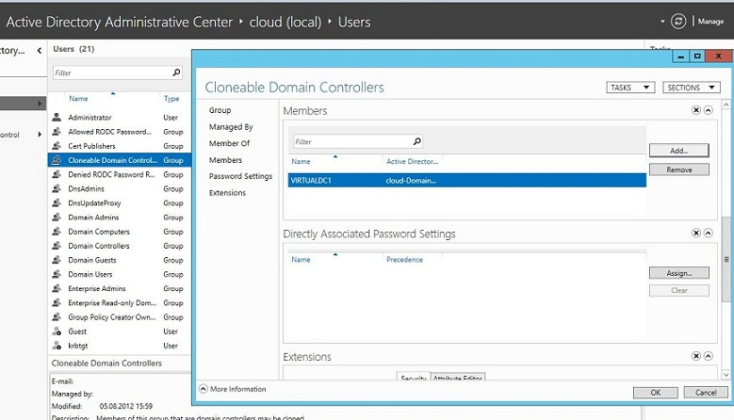Image resolution: width=734 pixels, height=420 pixels.
Task: Close the Directly Associated Password Settings section
Action: point(696,233)
